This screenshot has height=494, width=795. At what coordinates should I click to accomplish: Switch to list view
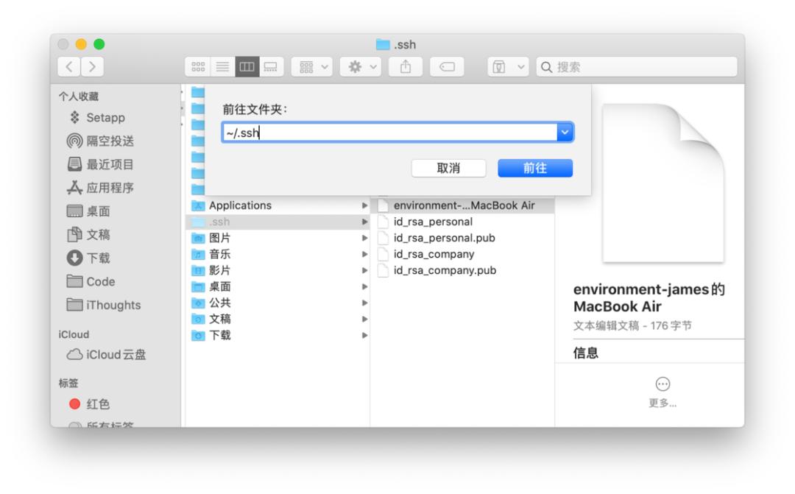[222, 67]
